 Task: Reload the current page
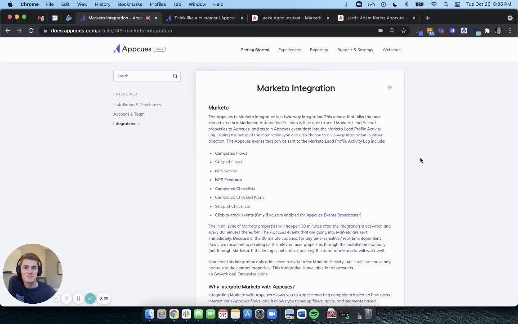[31, 31]
